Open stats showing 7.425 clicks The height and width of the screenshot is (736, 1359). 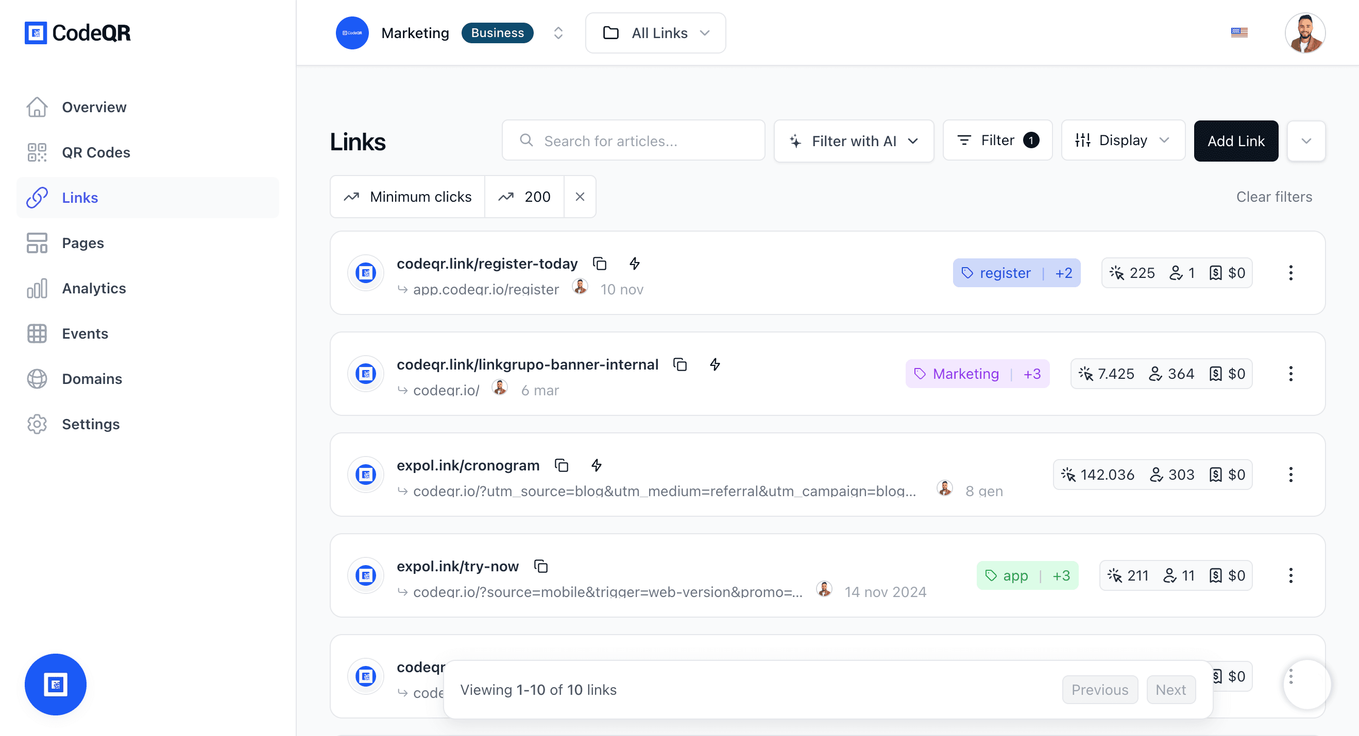click(1161, 374)
